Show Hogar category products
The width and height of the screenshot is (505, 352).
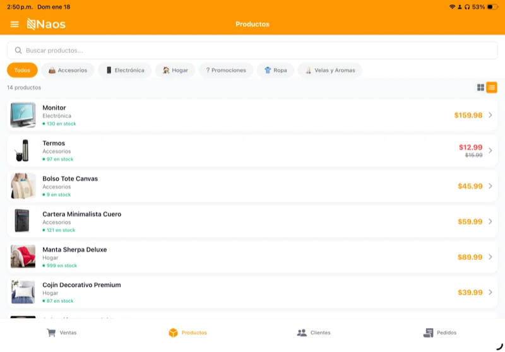click(x=175, y=70)
